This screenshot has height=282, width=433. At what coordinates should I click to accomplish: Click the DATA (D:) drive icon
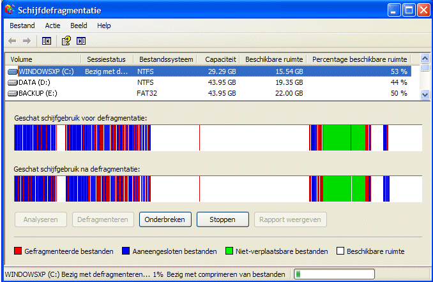point(13,82)
